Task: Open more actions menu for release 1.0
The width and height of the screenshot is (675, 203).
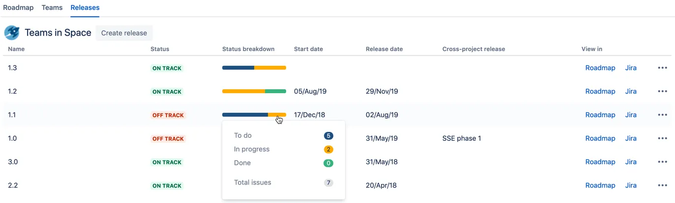Action: (x=662, y=138)
